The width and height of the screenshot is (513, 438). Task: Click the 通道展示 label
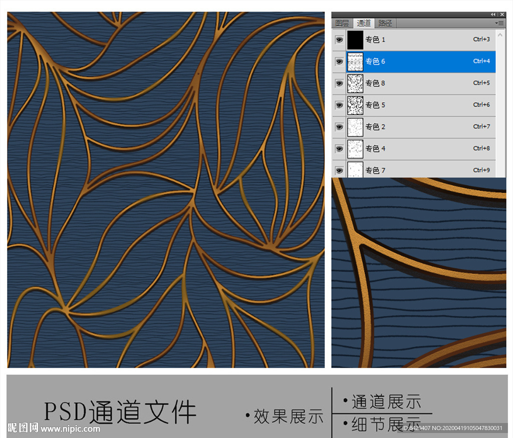click(x=386, y=401)
